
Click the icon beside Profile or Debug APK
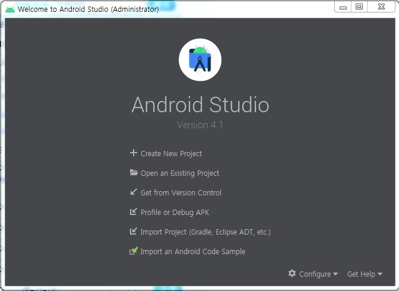click(x=134, y=211)
